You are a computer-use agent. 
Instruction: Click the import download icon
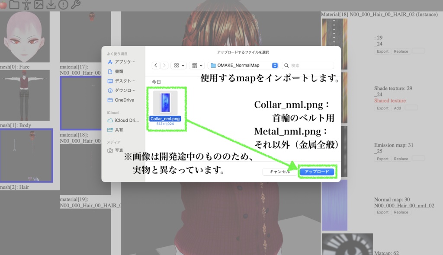tap(51, 5)
